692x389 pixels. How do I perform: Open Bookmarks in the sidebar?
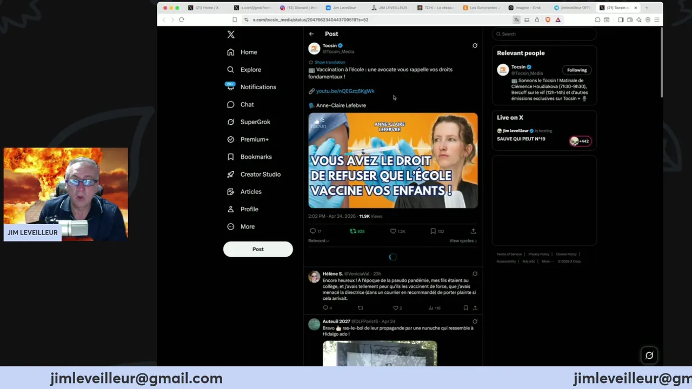pos(249,157)
